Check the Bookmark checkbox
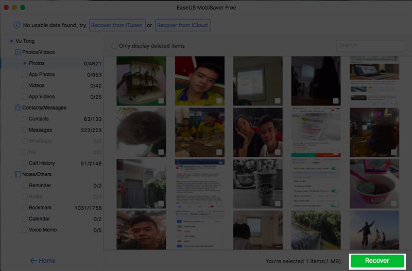The height and width of the screenshot is (271, 412). click(24, 208)
